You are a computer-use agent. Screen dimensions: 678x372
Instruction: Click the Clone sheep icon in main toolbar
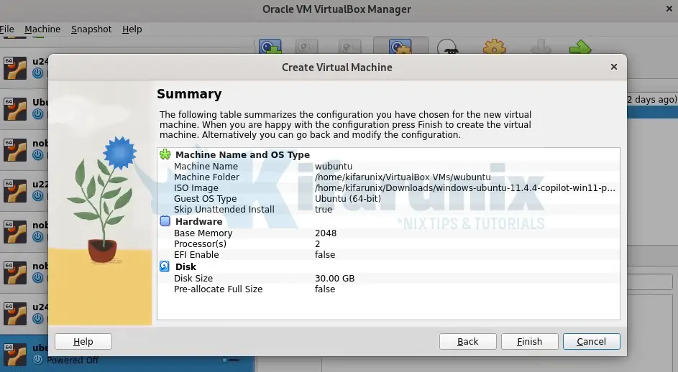[x=447, y=47]
